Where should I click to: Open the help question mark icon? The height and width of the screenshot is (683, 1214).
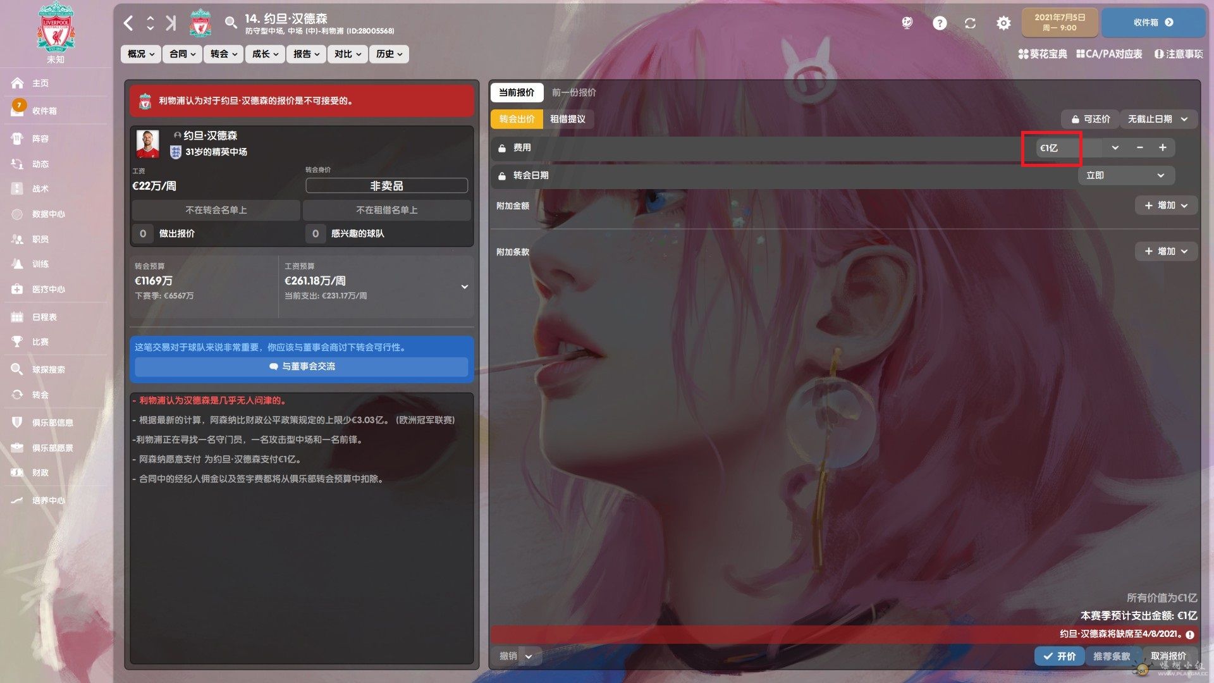(940, 23)
